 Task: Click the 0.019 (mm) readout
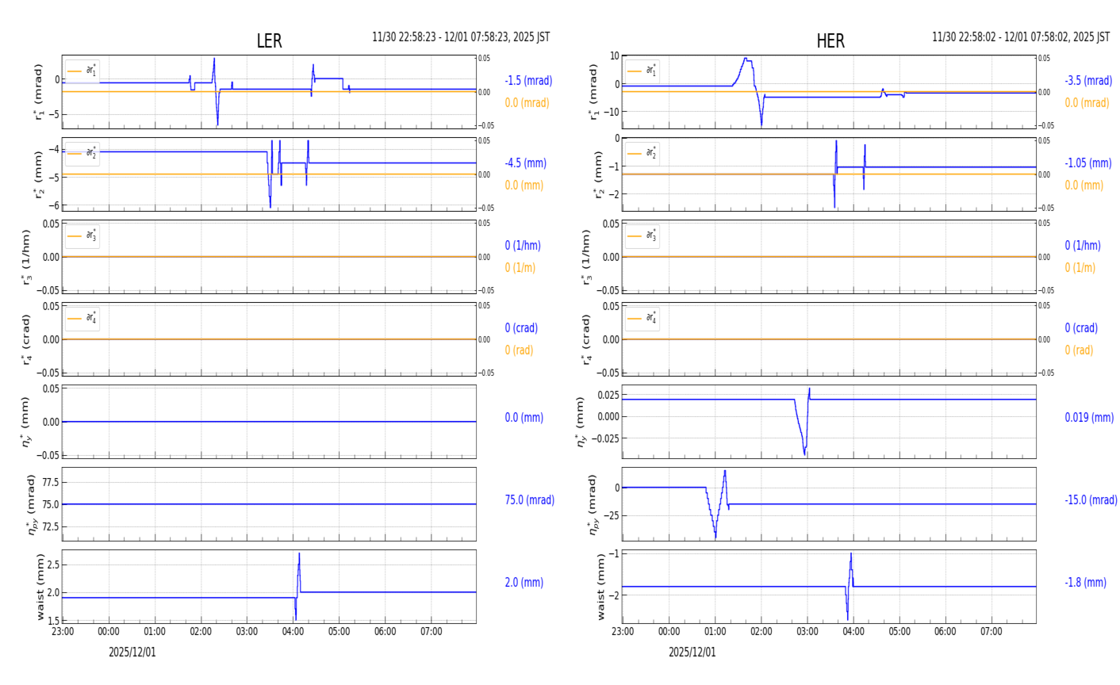pos(1089,418)
